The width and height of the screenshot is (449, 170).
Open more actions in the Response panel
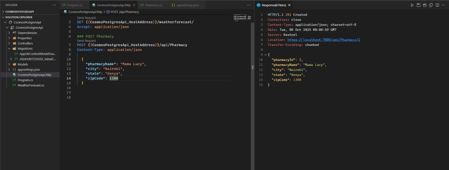coord(444,5)
